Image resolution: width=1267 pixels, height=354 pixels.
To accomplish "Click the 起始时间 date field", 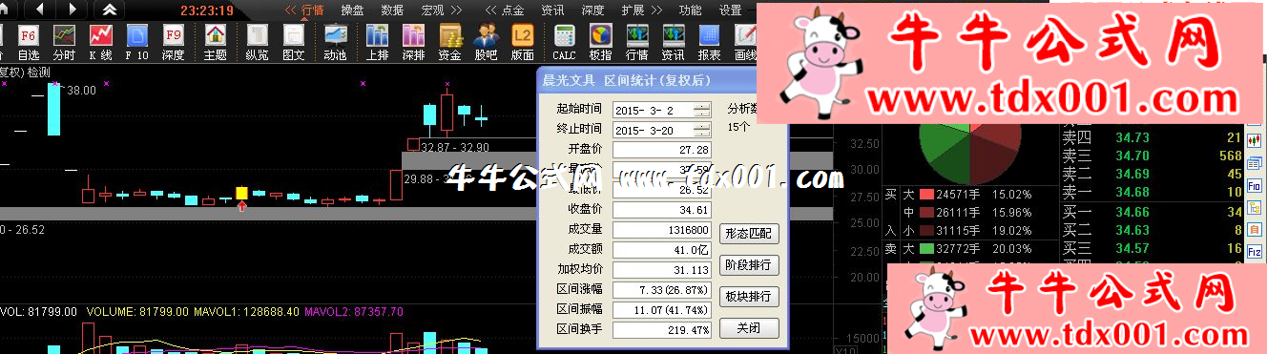I will tap(661, 110).
